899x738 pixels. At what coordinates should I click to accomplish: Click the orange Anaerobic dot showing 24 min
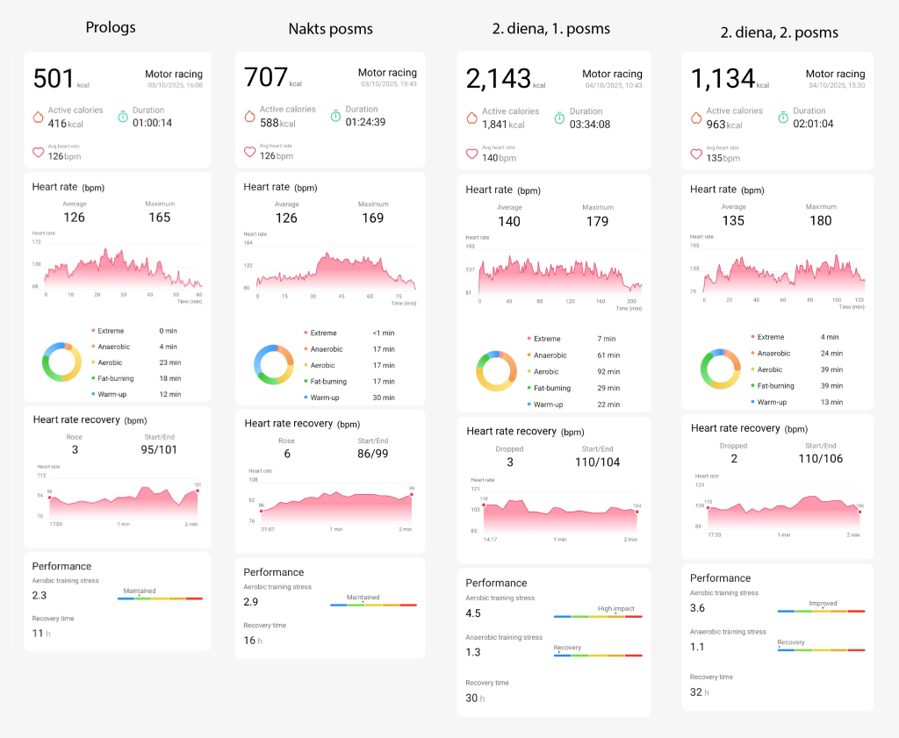pyautogui.click(x=752, y=354)
